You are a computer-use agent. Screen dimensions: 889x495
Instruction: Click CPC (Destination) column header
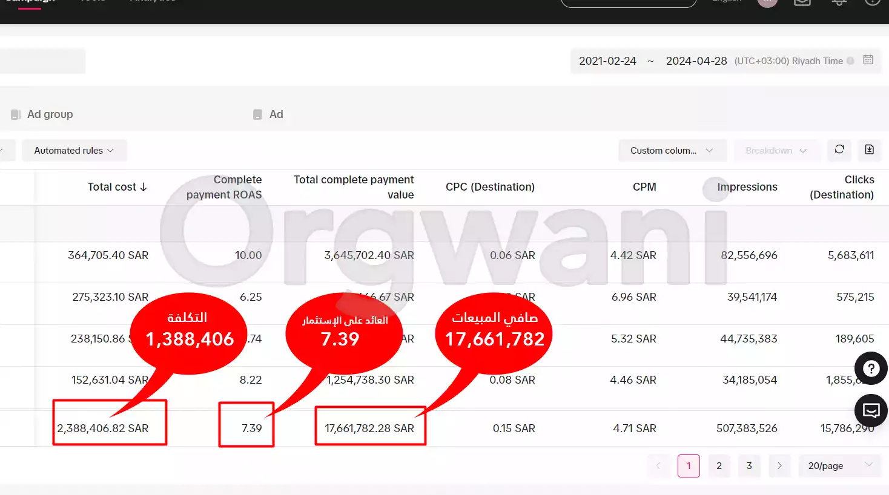(x=490, y=187)
